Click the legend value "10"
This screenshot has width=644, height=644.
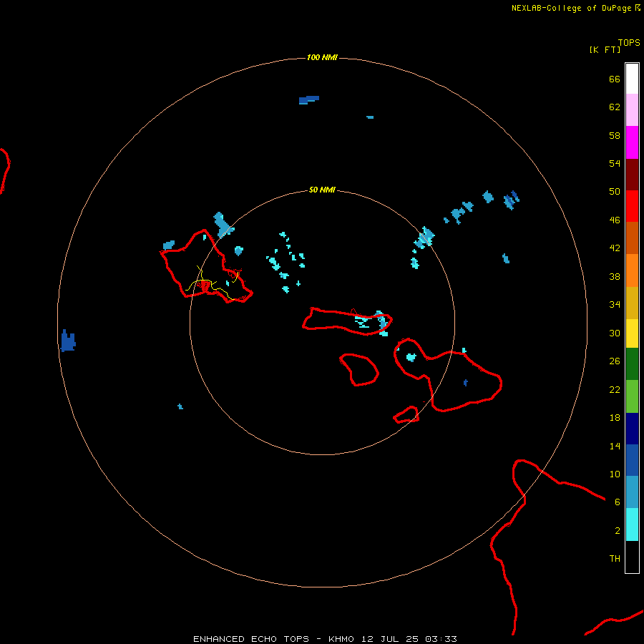pos(615,474)
